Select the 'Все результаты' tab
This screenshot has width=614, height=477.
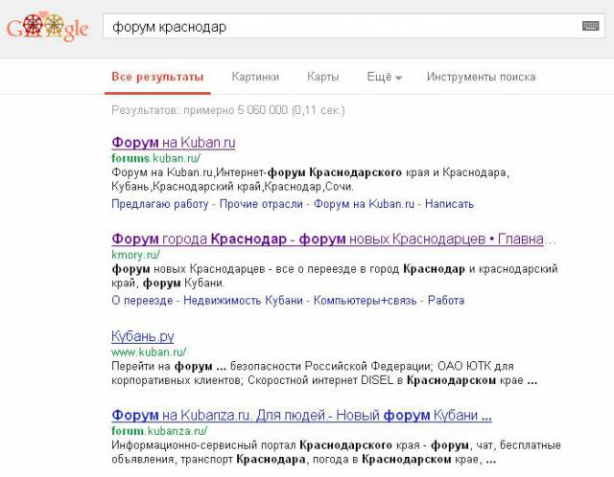coord(157,77)
